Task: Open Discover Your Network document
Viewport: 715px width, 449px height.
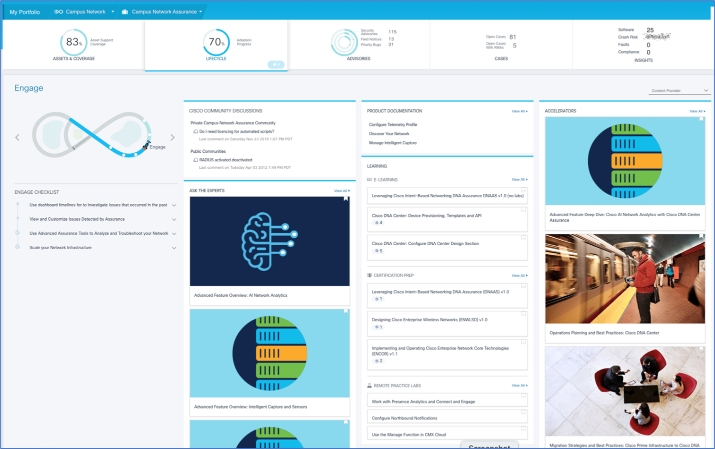Action: [x=389, y=134]
